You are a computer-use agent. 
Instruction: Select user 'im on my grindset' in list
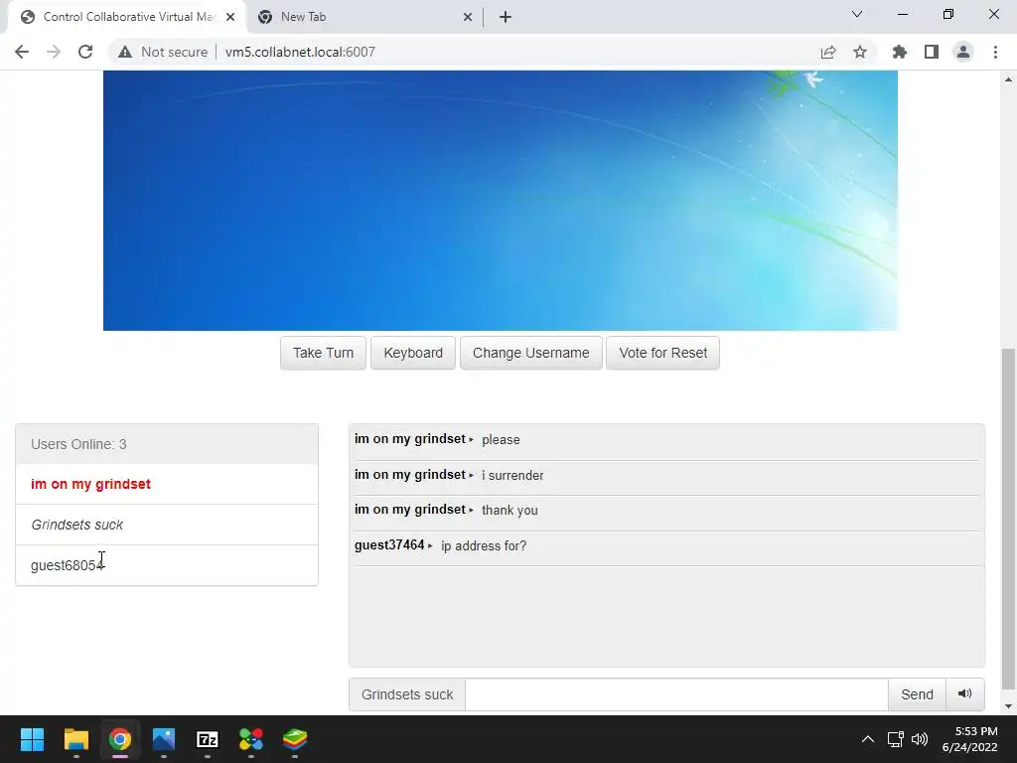pos(167,484)
